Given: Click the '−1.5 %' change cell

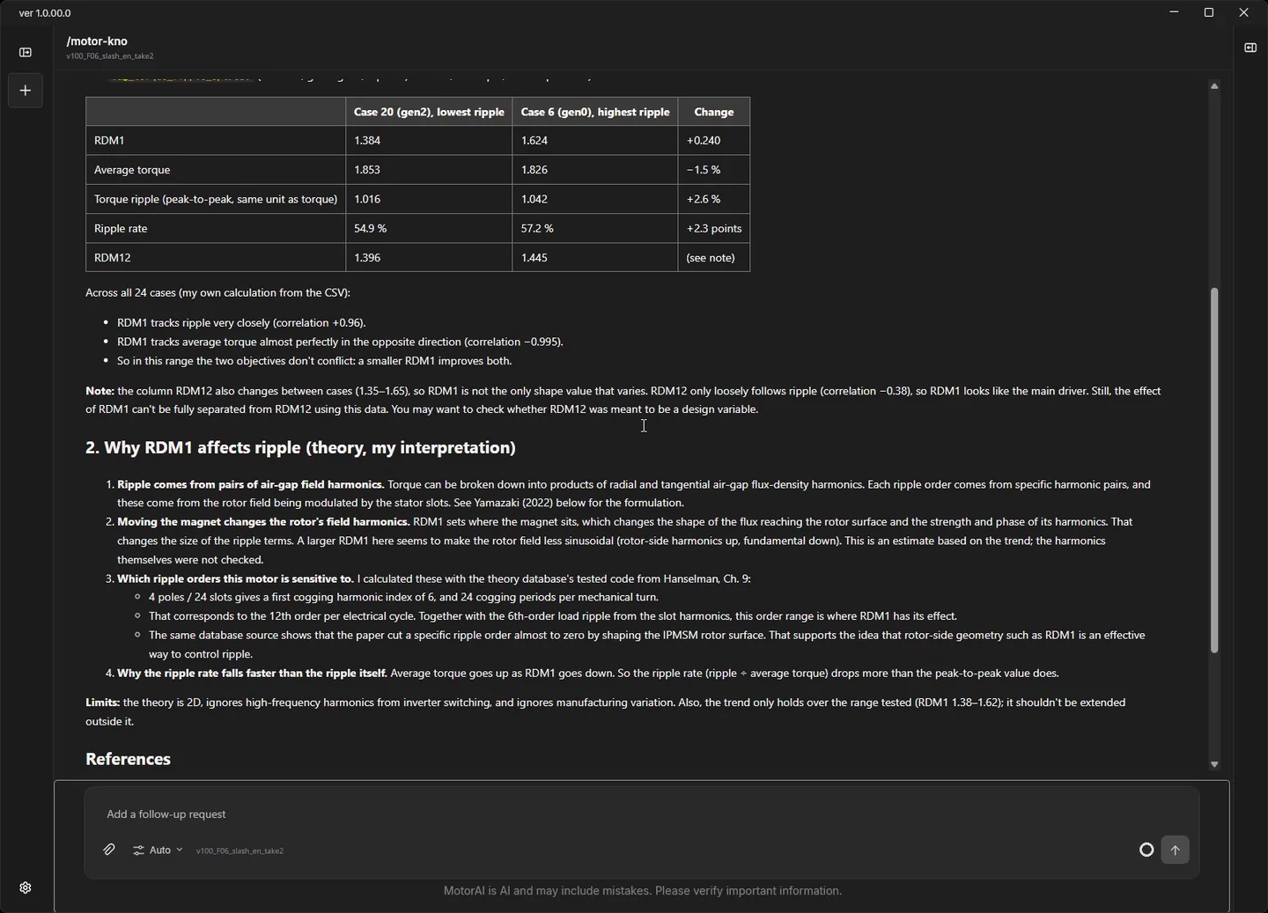Looking at the screenshot, I should click(714, 170).
